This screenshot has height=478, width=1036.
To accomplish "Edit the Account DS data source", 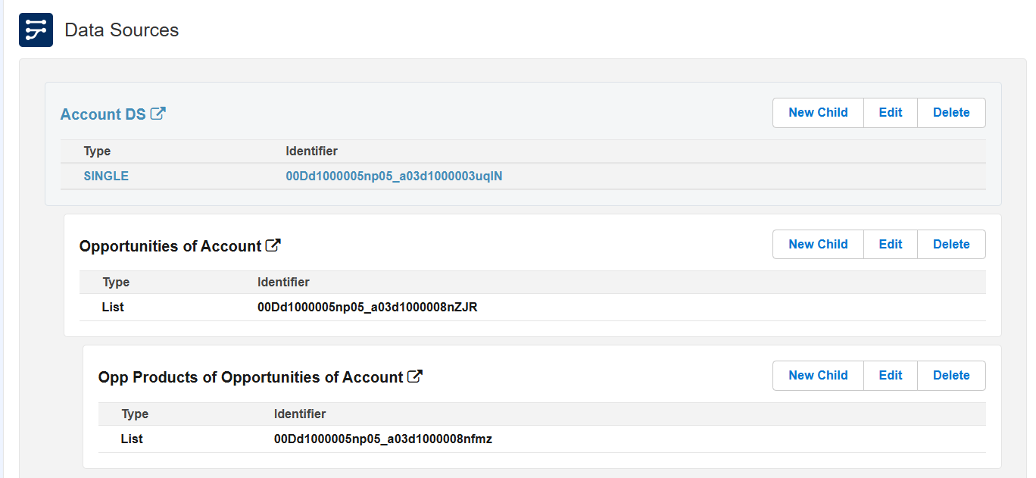I will [890, 112].
